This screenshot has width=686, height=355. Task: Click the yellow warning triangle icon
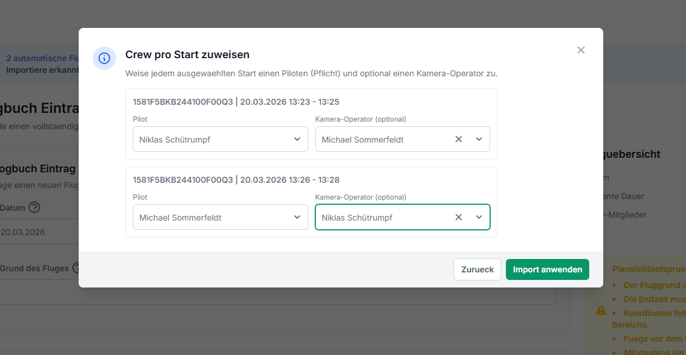601,311
